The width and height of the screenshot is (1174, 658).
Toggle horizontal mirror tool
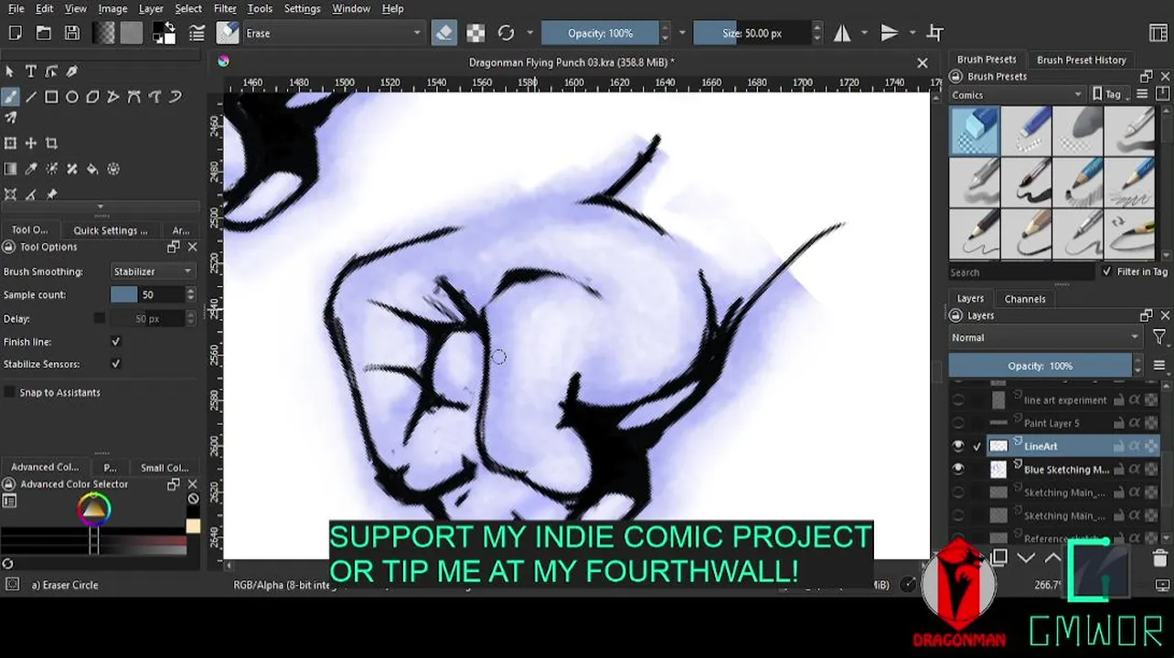[842, 33]
